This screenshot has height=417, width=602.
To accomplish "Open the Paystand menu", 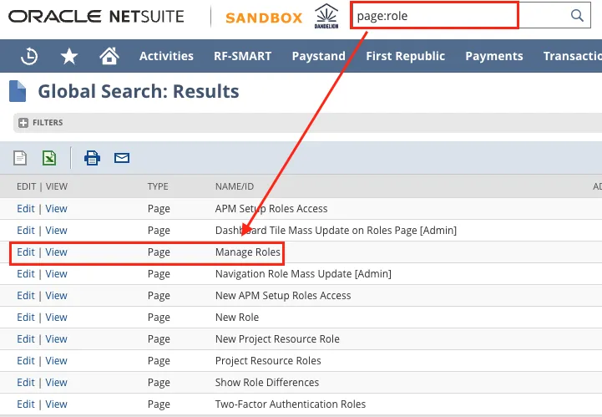I will tap(318, 56).
